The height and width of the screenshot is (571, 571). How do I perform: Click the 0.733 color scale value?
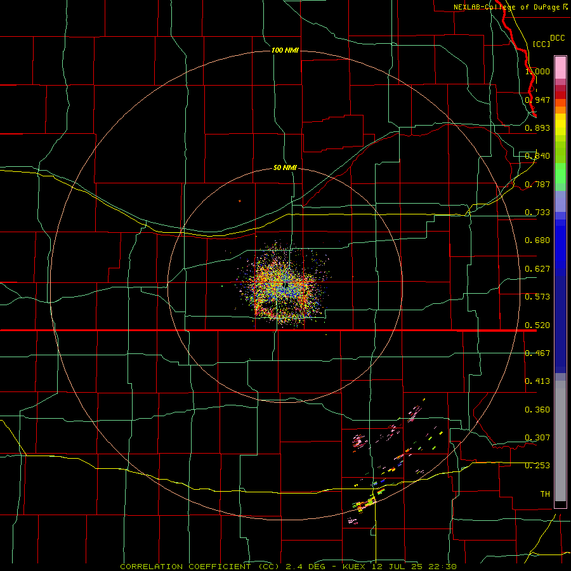537,213
